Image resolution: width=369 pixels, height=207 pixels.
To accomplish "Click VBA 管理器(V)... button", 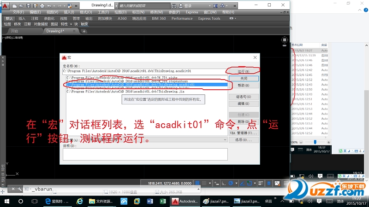I will coord(244,133).
